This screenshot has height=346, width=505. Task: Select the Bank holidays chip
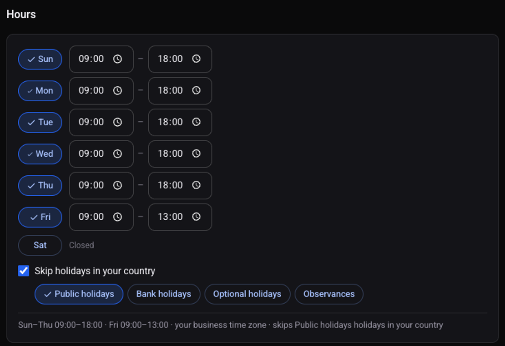click(x=164, y=294)
